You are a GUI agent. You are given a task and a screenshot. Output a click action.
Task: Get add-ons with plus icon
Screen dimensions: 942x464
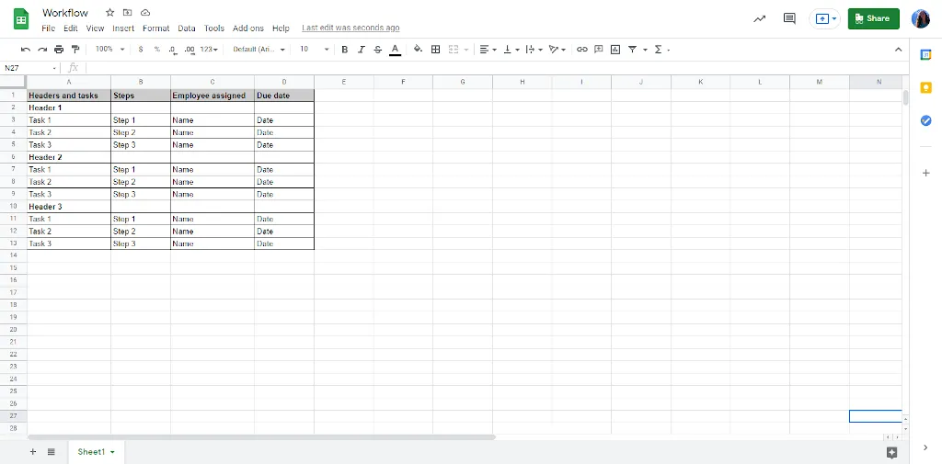(x=925, y=173)
